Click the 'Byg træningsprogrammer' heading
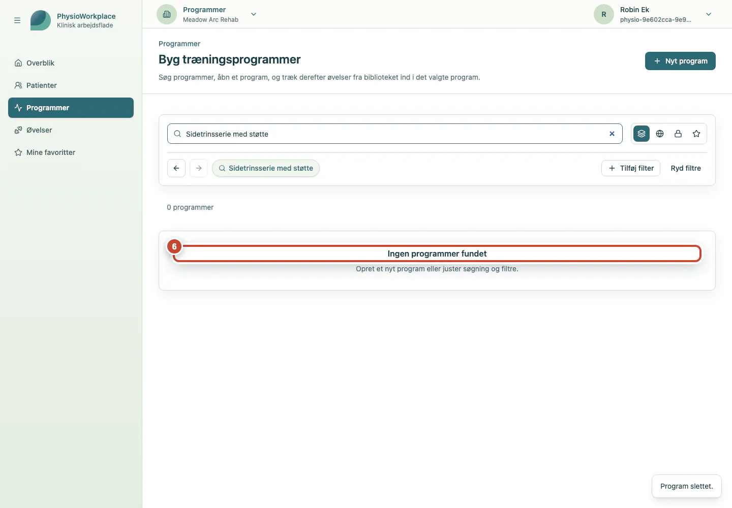Screen dimensions: 732x508 230,59
